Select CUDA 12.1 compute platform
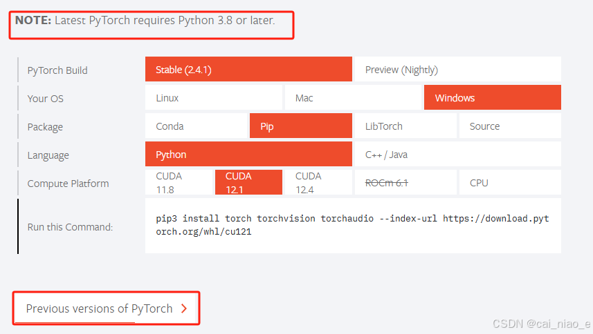593x334 pixels. coord(248,182)
